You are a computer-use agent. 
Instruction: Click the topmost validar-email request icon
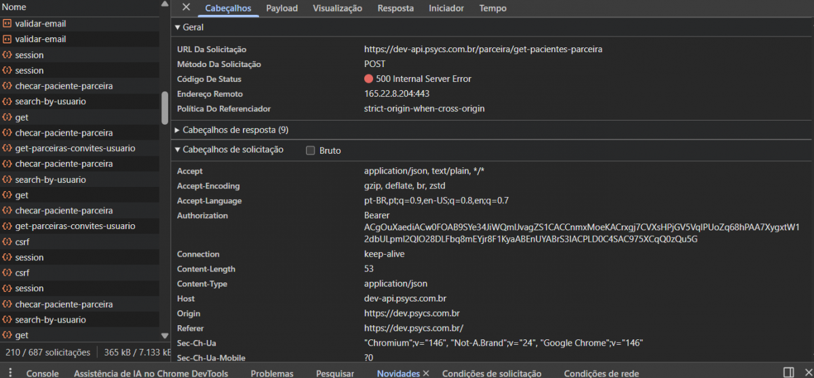7,24
